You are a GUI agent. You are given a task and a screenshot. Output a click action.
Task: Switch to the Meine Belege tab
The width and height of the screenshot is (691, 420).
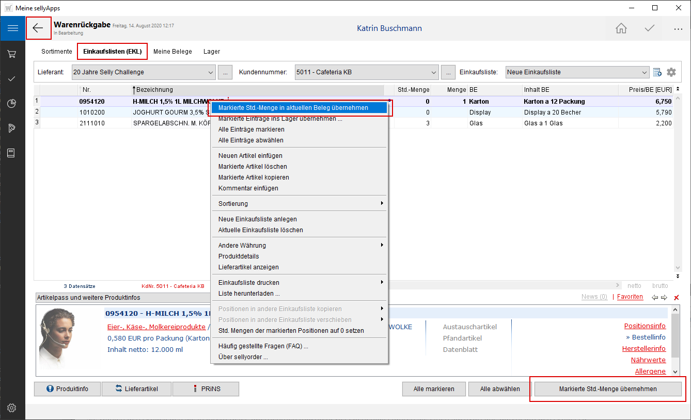coord(172,52)
